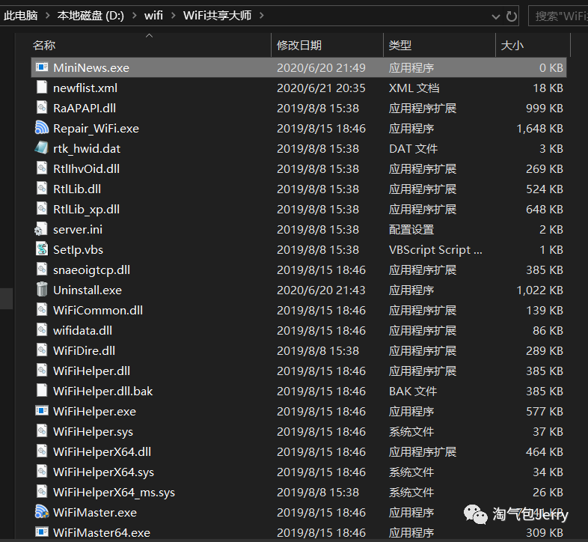Click the size cell 464 KB

[545, 451]
